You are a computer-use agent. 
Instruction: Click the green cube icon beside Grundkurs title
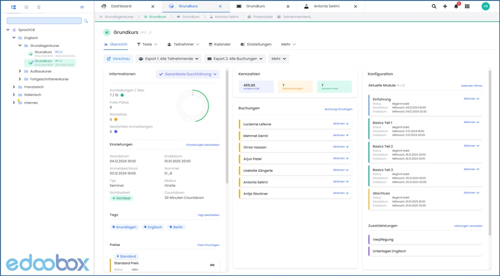point(107,32)
